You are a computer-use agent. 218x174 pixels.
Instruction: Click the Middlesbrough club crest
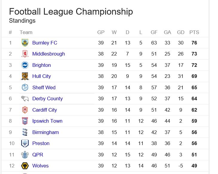[x=25, y=54]
